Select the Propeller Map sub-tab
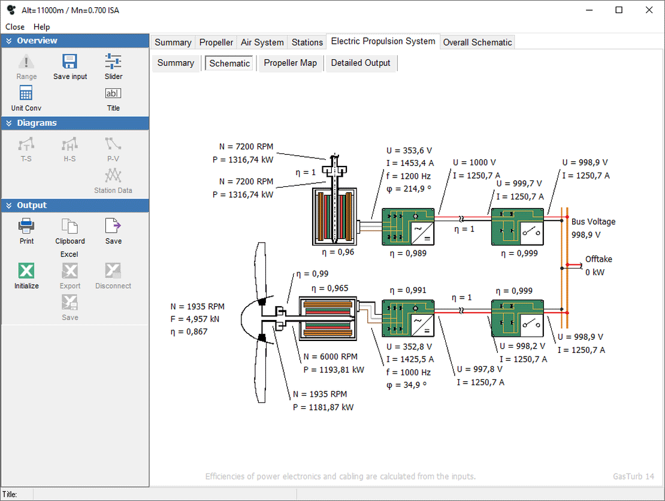The width and height of the screenshot is (665, 501). [290, 63]
